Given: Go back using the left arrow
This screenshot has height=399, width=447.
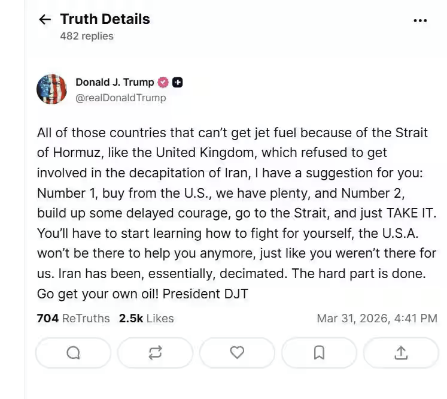Looking at the screenshot, I should click(45, 20).
